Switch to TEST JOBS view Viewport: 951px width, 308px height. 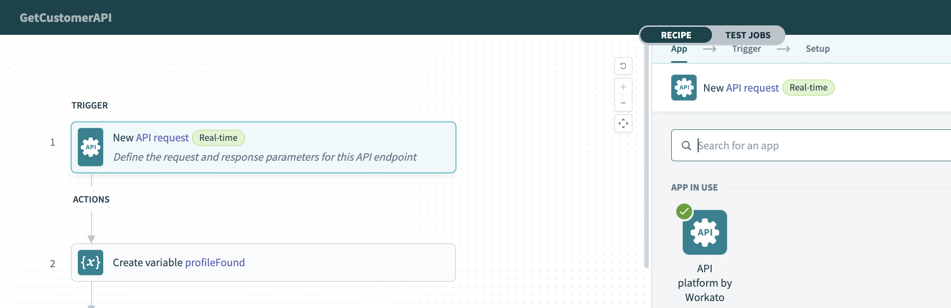[x=748, y=35]
